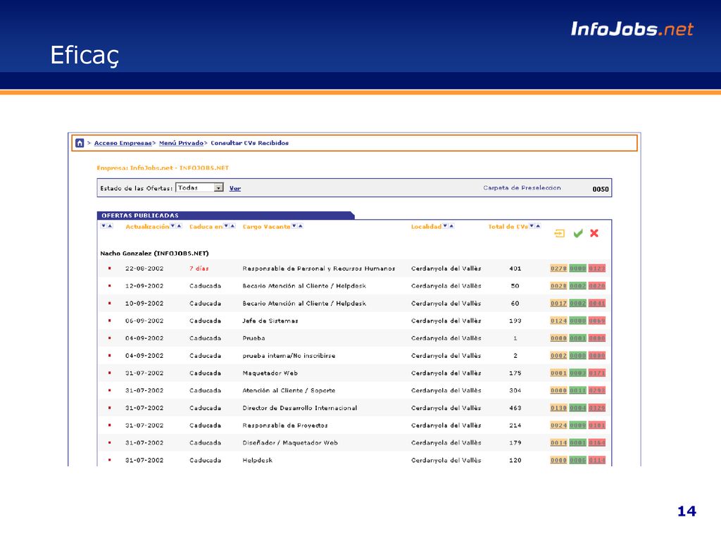Open orange count 0028 in the 12-09-2002 Becario row
The width and height of the screenshot is (721, 541).
pos(558,286)
